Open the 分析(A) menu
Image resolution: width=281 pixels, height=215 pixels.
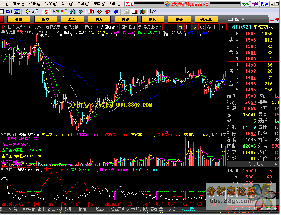pyautogui.click(x=35, y=4)
